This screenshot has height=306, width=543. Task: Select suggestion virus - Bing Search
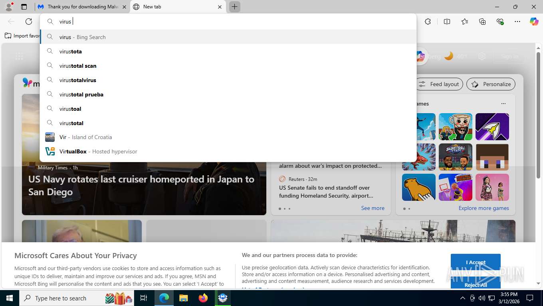point(228,37)
